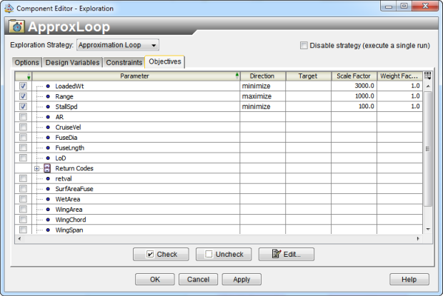The height and width of the screenshot is (296, 443).
Task: Expand the Return Codes tree node
Action: 36,168
